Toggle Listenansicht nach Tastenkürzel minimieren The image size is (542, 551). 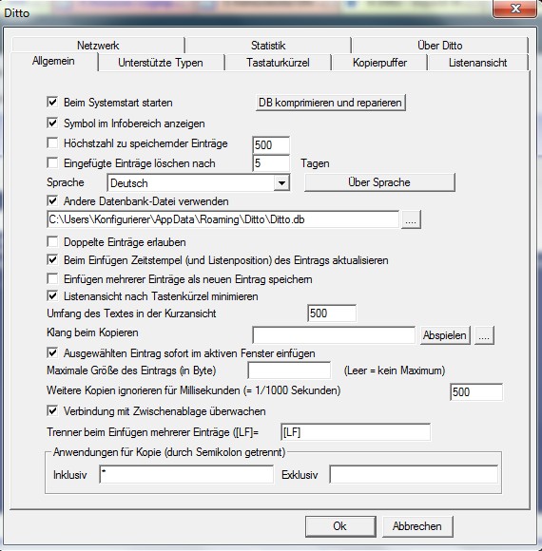52,295
